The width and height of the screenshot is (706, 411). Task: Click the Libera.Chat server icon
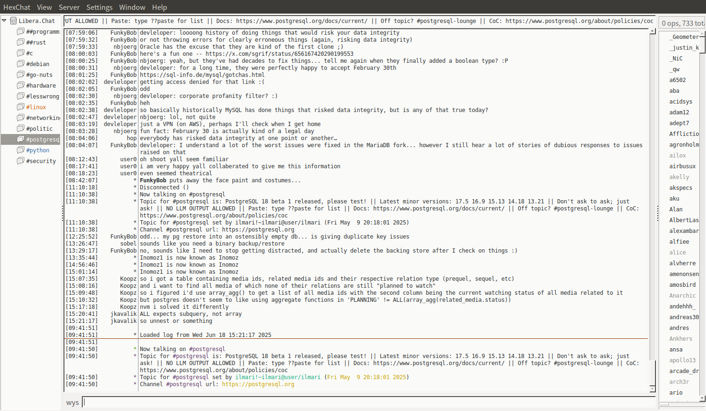pos(13,21)
